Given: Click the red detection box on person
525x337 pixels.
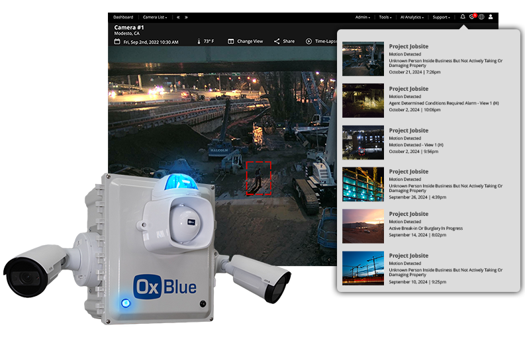Looking at the screenshot, I should (258, 178).
